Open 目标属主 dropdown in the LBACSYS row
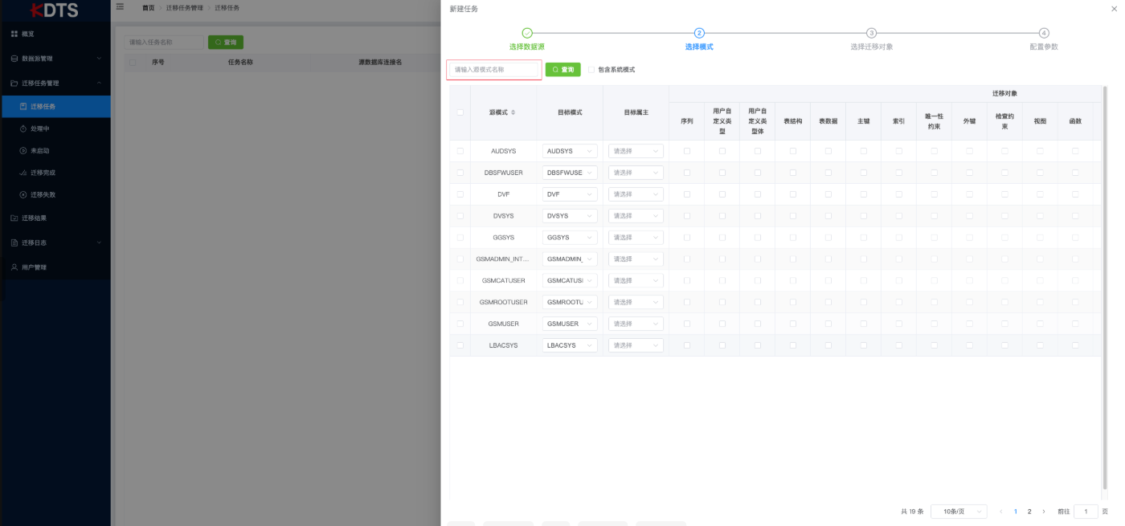This screenshot has height=526, width=1125. tap(636, 345)
